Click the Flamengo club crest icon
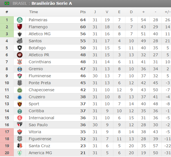 click(19, 27)
